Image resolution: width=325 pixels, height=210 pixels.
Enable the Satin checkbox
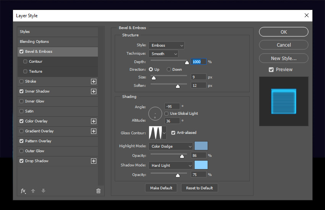tap(21, 111)
